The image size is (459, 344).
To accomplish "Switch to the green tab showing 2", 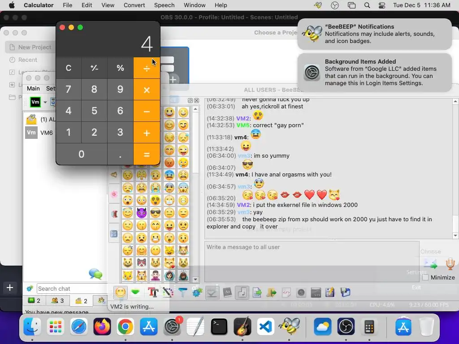I will coord(34,301).
